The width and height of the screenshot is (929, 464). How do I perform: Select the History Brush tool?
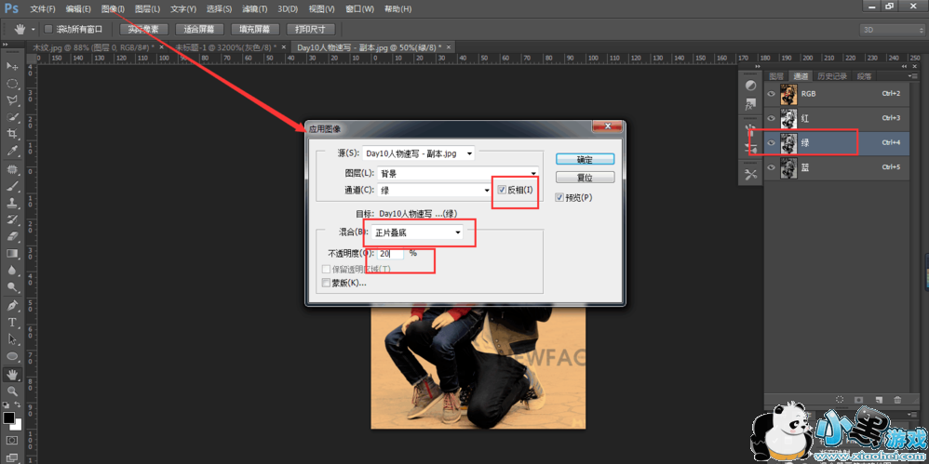pos(12,219)
